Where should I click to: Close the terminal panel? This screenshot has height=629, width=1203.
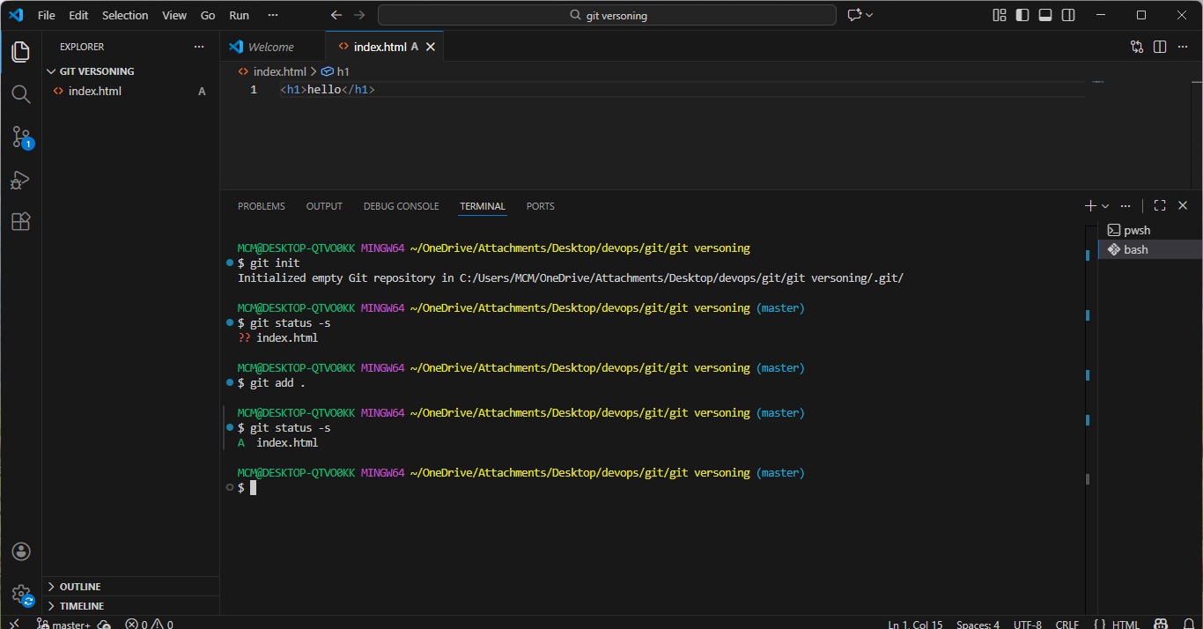pos(1183,205)
